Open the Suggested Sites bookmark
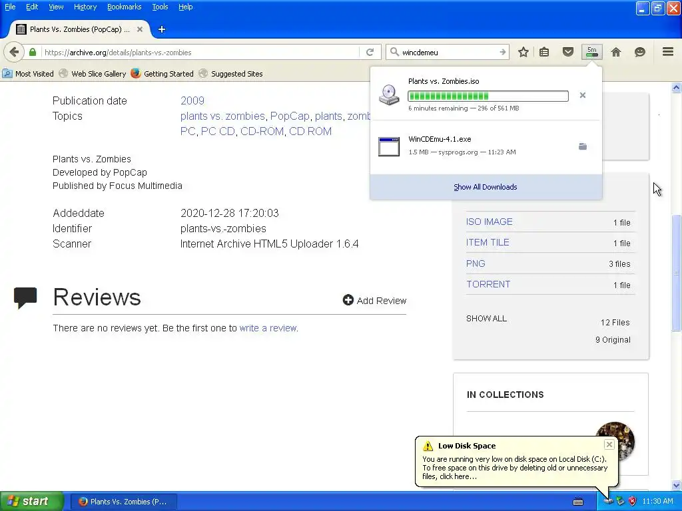 230,74
